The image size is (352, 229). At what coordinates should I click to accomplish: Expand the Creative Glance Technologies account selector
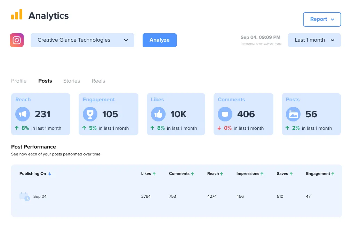point(82,40)
